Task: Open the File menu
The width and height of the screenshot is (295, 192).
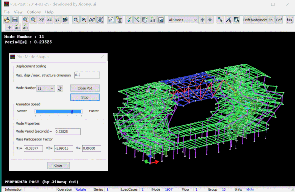Action: [x=6, y=12]
